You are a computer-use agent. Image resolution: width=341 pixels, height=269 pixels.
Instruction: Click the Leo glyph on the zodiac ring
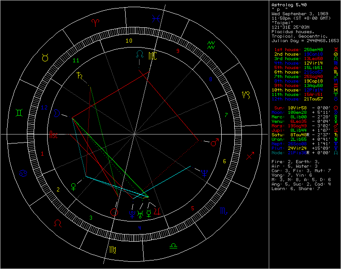(57, 223)
